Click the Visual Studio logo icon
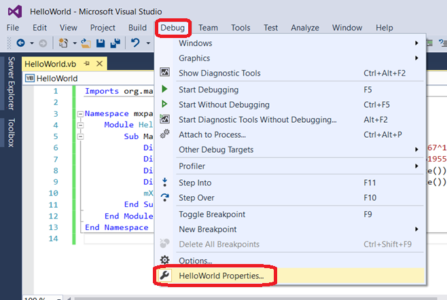 click(x=15, y=12)
